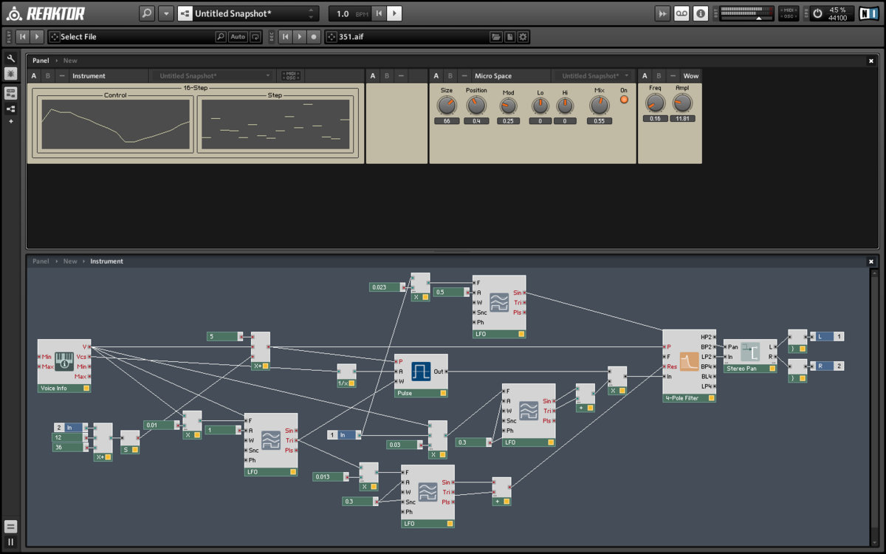Screen dimensions: 886x554
Task: Enable the Auto button in the player
Action: 238,37
